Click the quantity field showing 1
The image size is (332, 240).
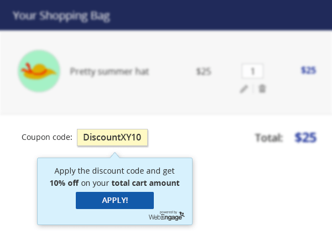tap(253, 71)
